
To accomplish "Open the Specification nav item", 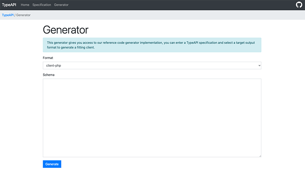I will (x=42, y=5).
